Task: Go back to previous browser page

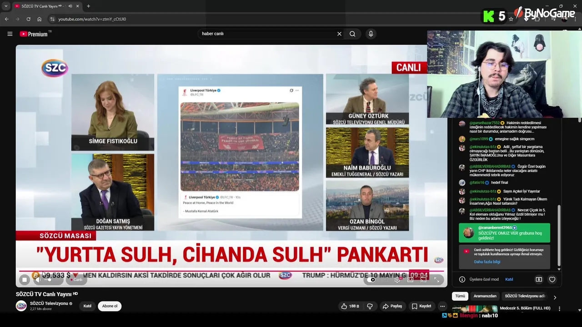Action: (x=6, y=19)
